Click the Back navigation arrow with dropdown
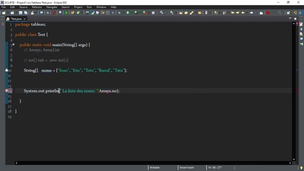304x171 pixels. [x=243, y=13]
